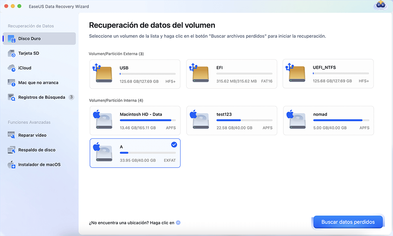This screenshot has width=393, height=236.
Task: Click '¿No encuentra una ubicación?' link text
Action: coord(119,223)
